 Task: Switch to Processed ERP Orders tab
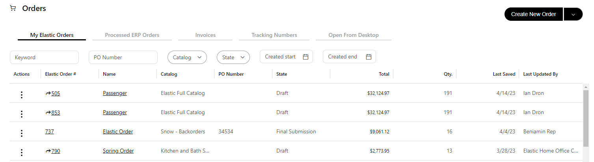tap(132, 35)
